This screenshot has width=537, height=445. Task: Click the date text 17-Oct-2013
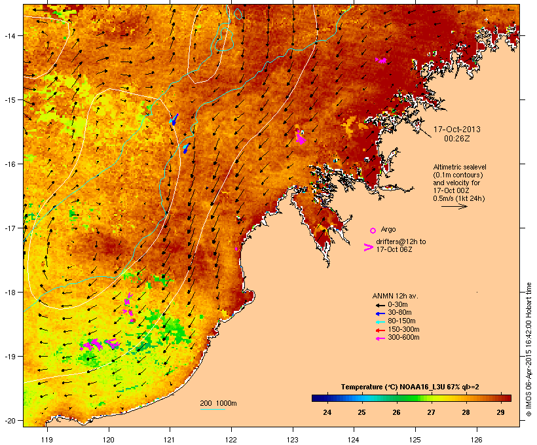pos(457,130)
